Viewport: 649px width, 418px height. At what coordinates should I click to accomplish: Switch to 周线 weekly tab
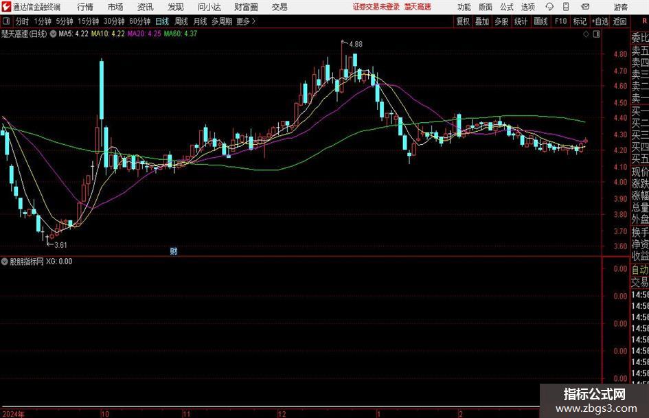(x=181, y=21)
